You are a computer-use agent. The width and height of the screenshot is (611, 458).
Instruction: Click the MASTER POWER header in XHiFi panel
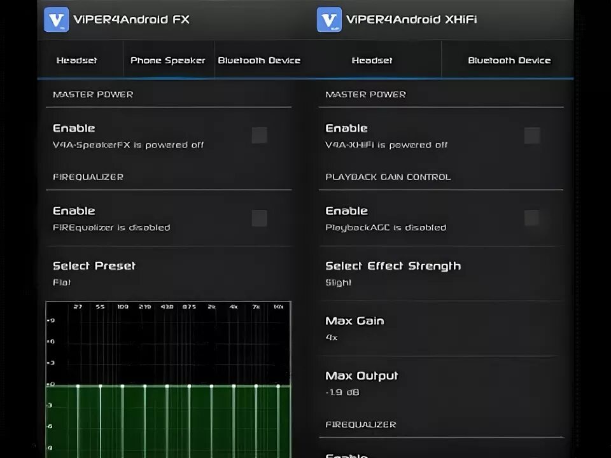click(365, 95)
